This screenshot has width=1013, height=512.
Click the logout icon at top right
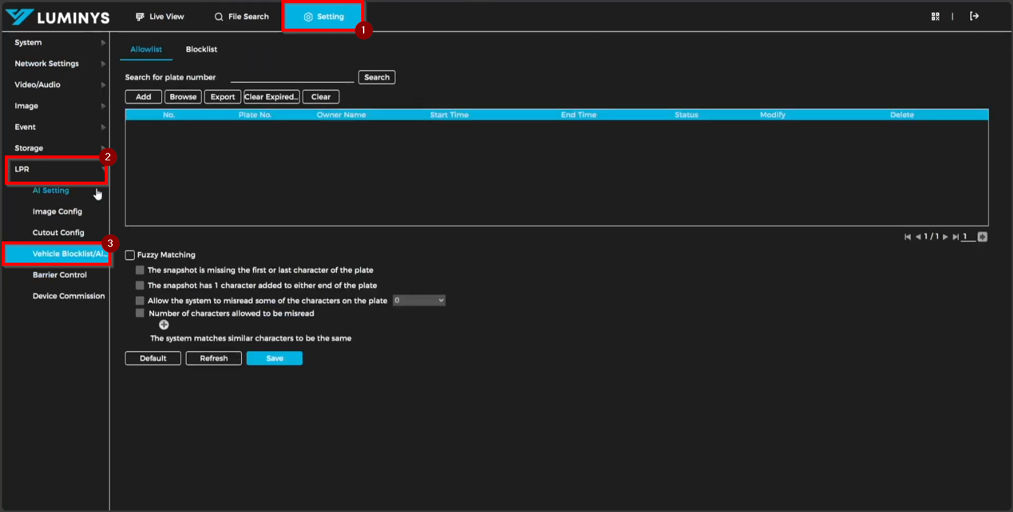point(974,16)
